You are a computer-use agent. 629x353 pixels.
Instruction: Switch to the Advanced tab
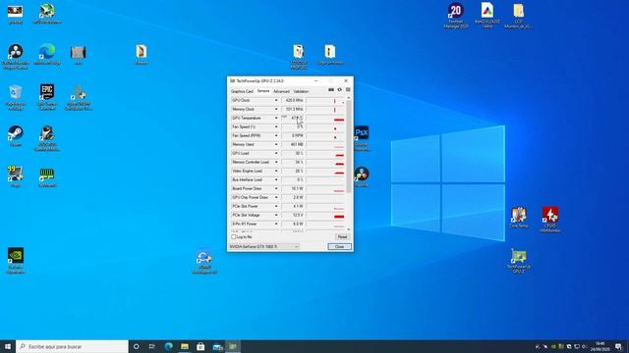tap(281, 91)
